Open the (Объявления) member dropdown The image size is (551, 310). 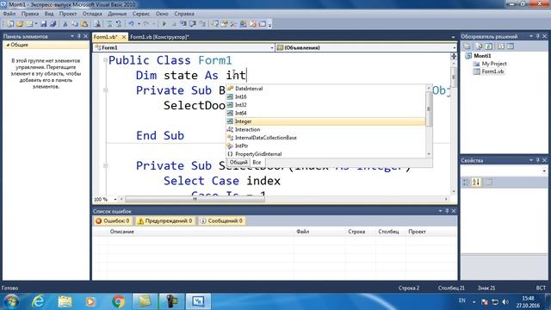(x=454, y=48)
